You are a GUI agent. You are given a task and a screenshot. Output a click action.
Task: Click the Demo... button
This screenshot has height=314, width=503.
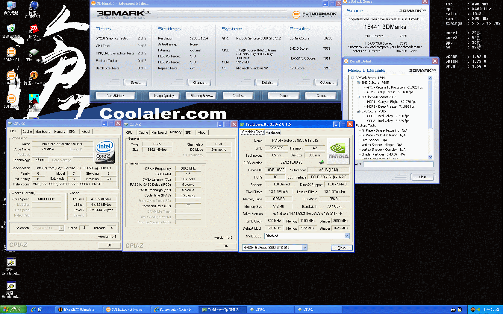[284, 96]
